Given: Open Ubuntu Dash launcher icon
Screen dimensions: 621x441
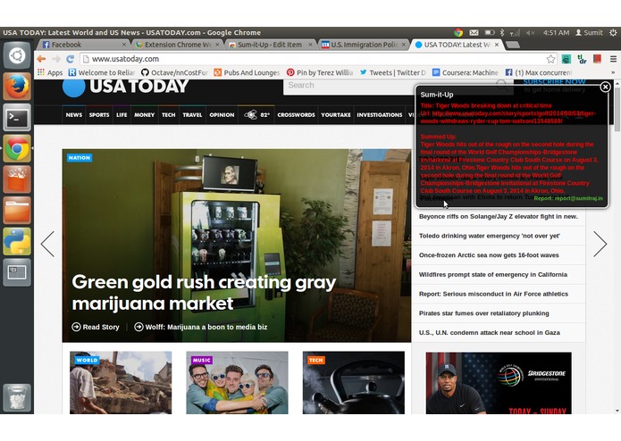Looking at the screenshot, I should pos(17,55).
